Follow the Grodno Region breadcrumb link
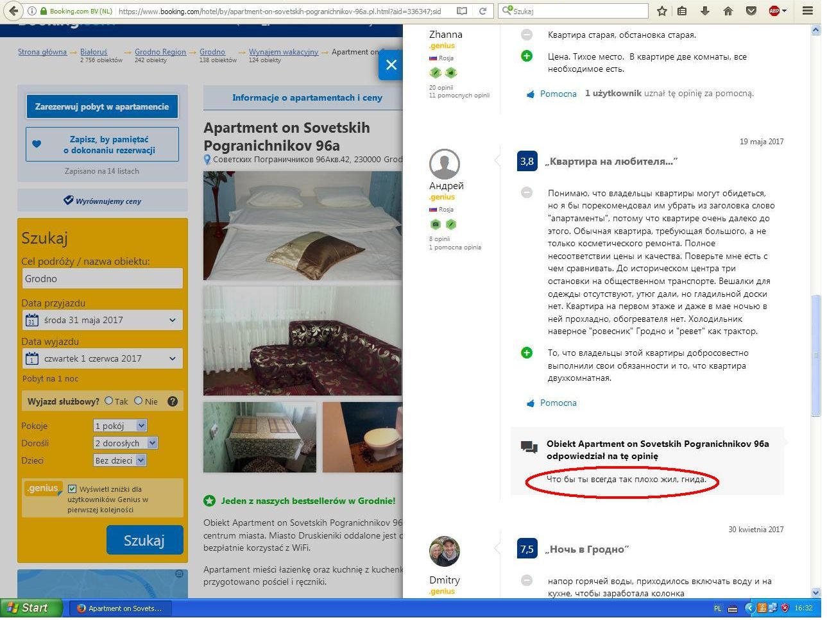Viewport: 827px width, 620px height. [x=160, y=52]
